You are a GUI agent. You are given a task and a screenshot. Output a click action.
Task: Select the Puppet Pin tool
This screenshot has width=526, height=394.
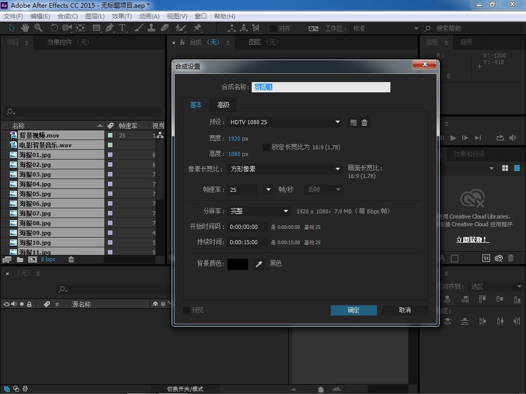click(x=197, y=28)
